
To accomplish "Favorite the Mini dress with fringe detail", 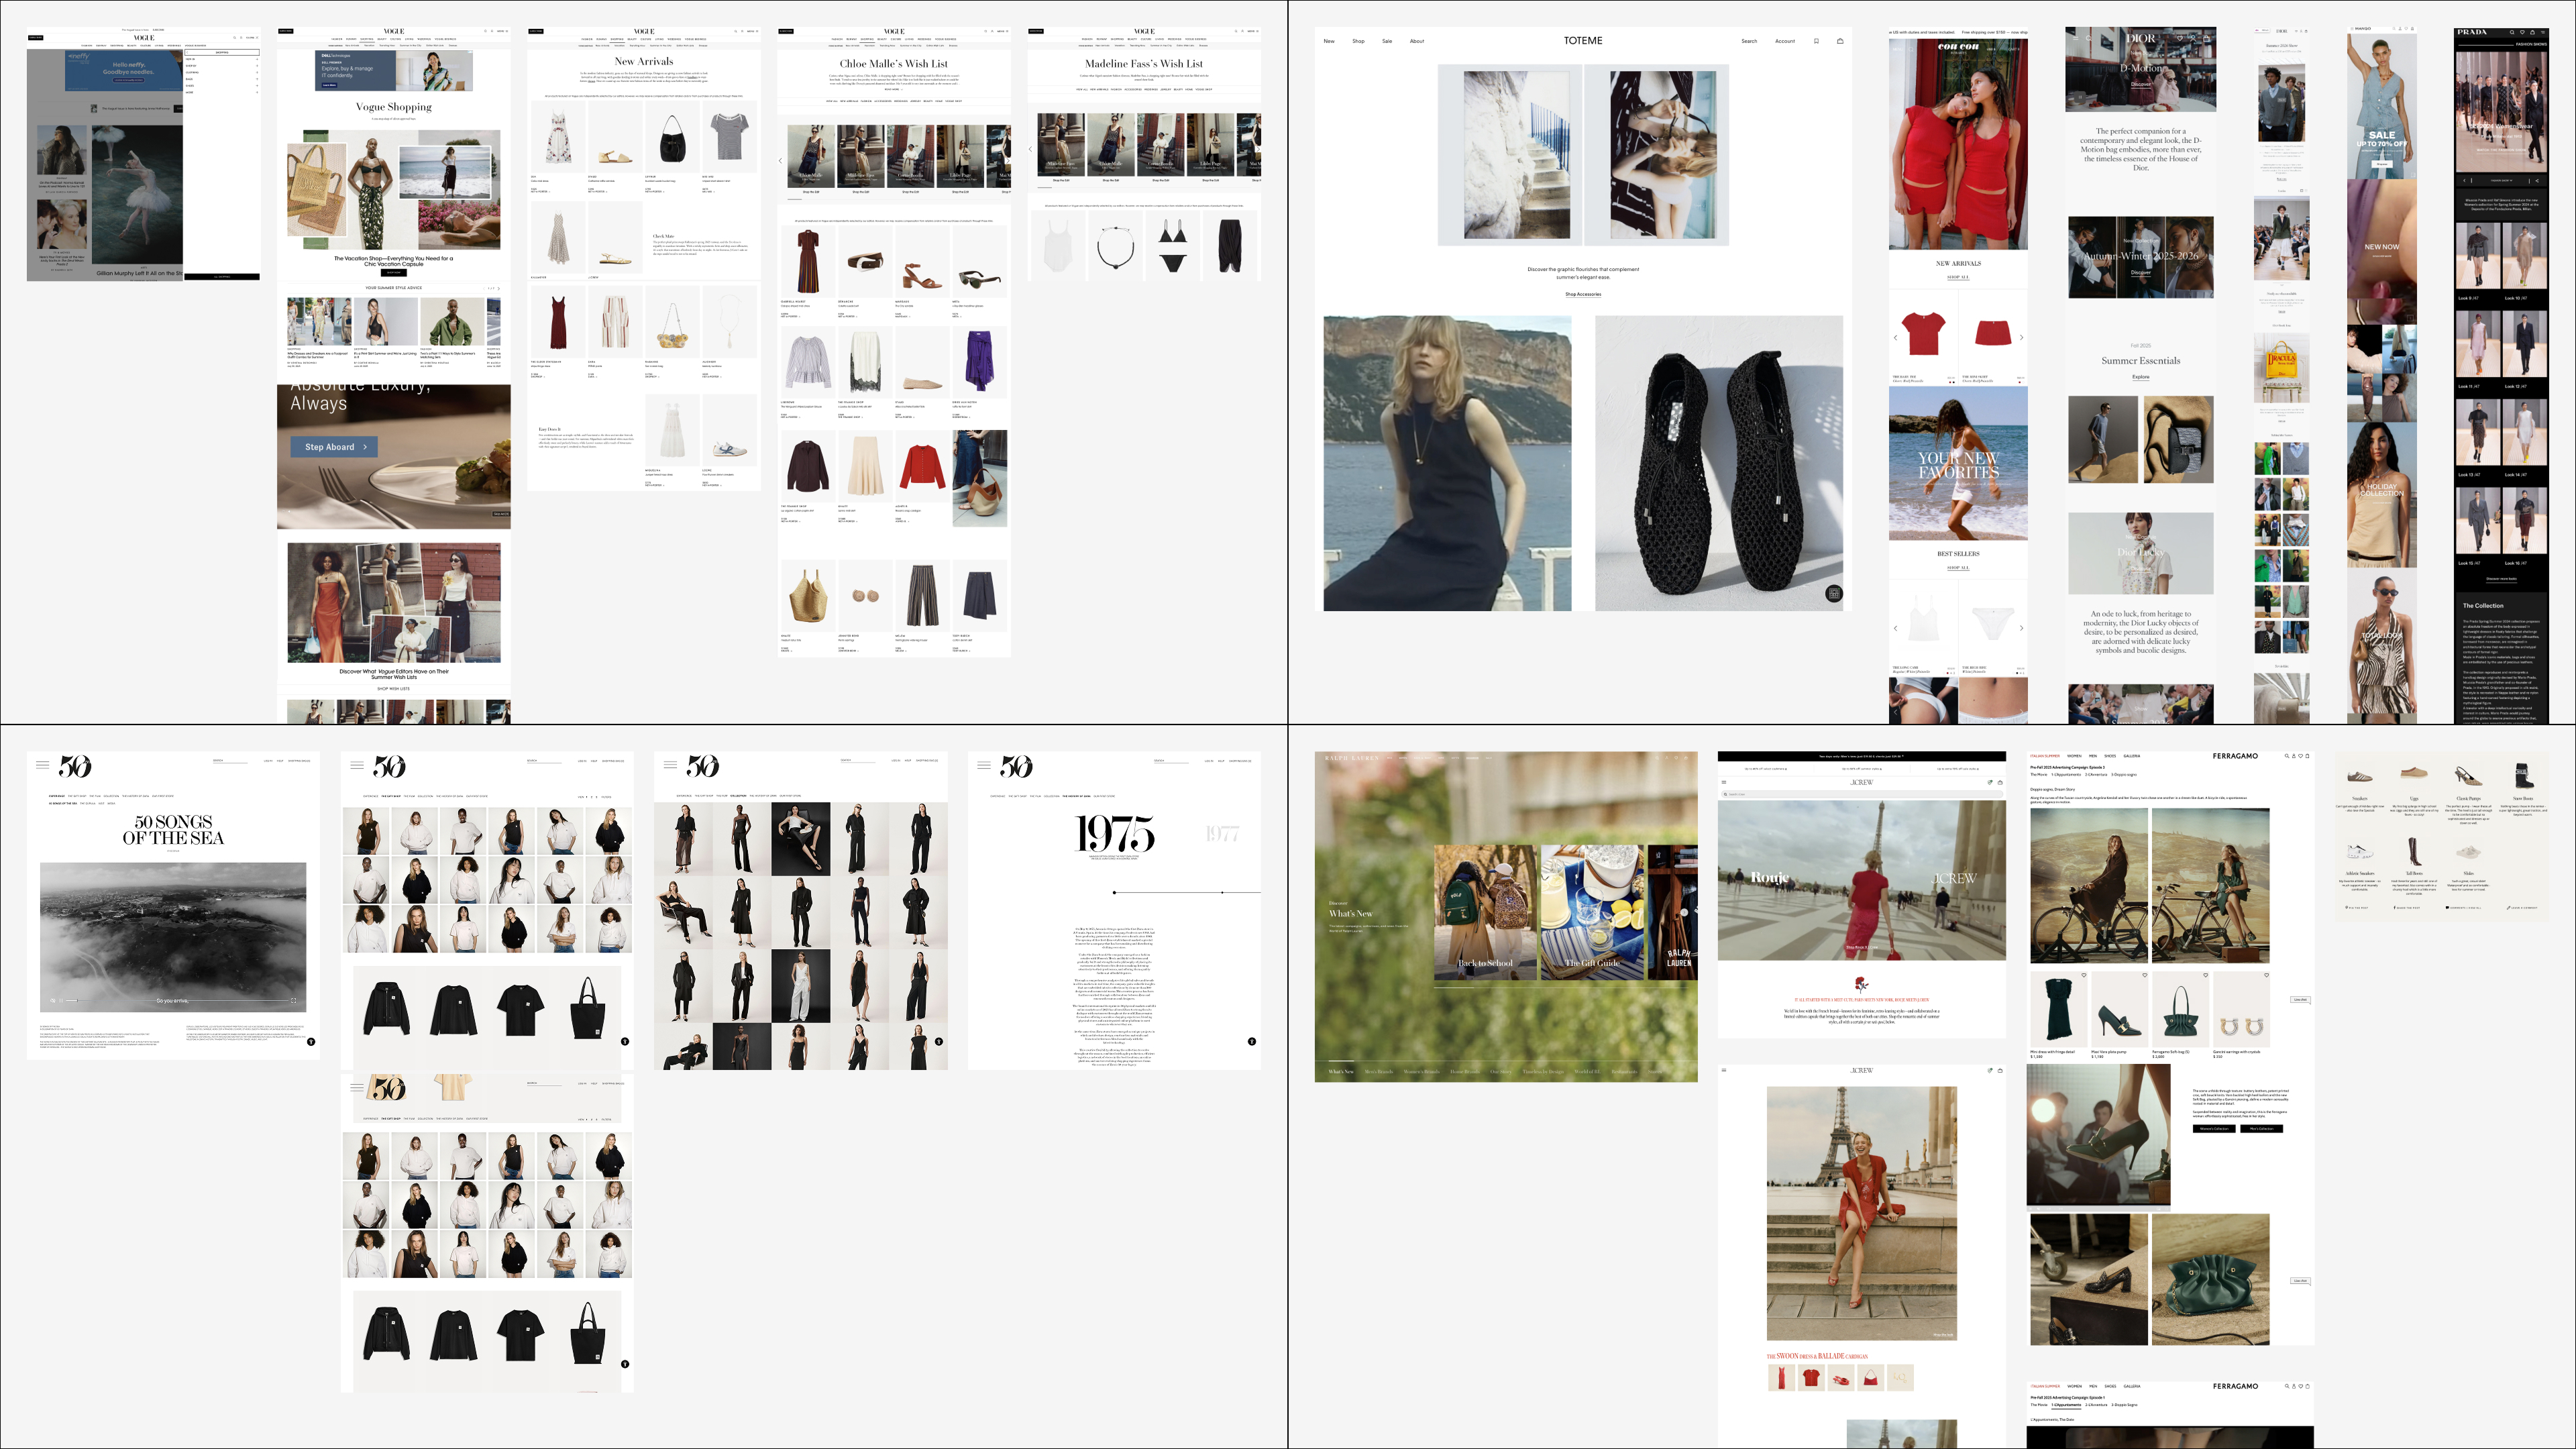I will [2084, 975].
